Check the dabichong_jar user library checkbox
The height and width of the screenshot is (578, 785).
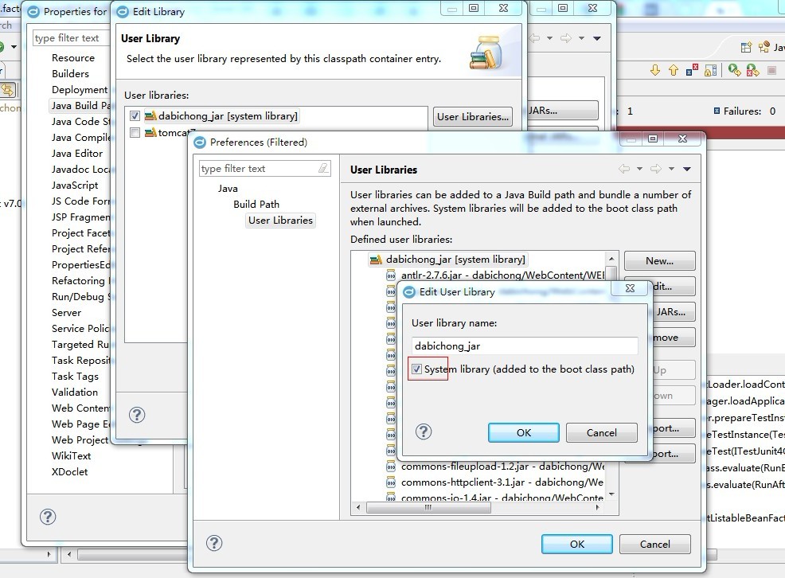tap(135, 116)
